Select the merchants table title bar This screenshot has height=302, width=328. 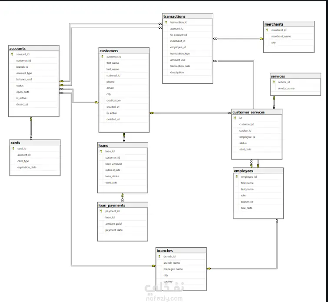(x=288, y=24)
